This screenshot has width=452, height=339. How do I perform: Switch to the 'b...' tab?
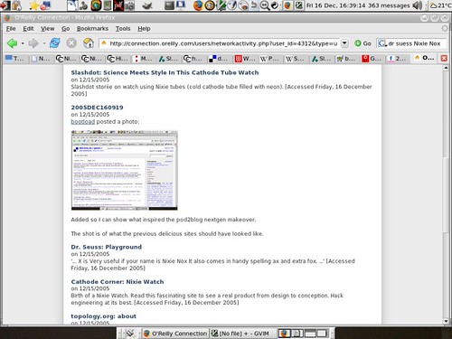[346, 59]
